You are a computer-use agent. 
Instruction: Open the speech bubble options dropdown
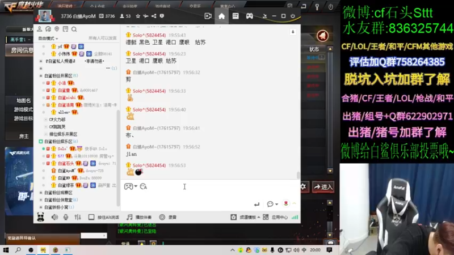click(x=272, y=204)
